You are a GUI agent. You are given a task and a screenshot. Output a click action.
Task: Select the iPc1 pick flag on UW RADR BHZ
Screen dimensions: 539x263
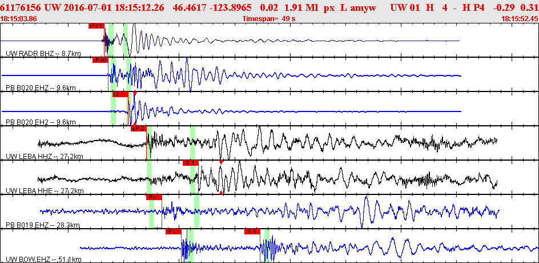(96, 26)
